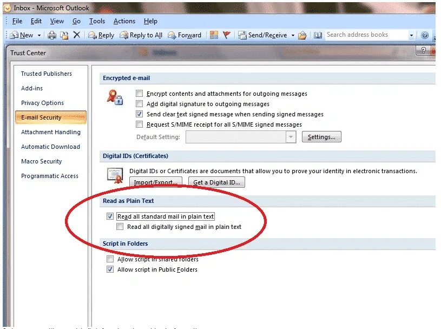Image resolution: width=441 pixels, height=329 pixels.
Task: Open the Send/Receive dropdown arrow
Action: point(293,35)
